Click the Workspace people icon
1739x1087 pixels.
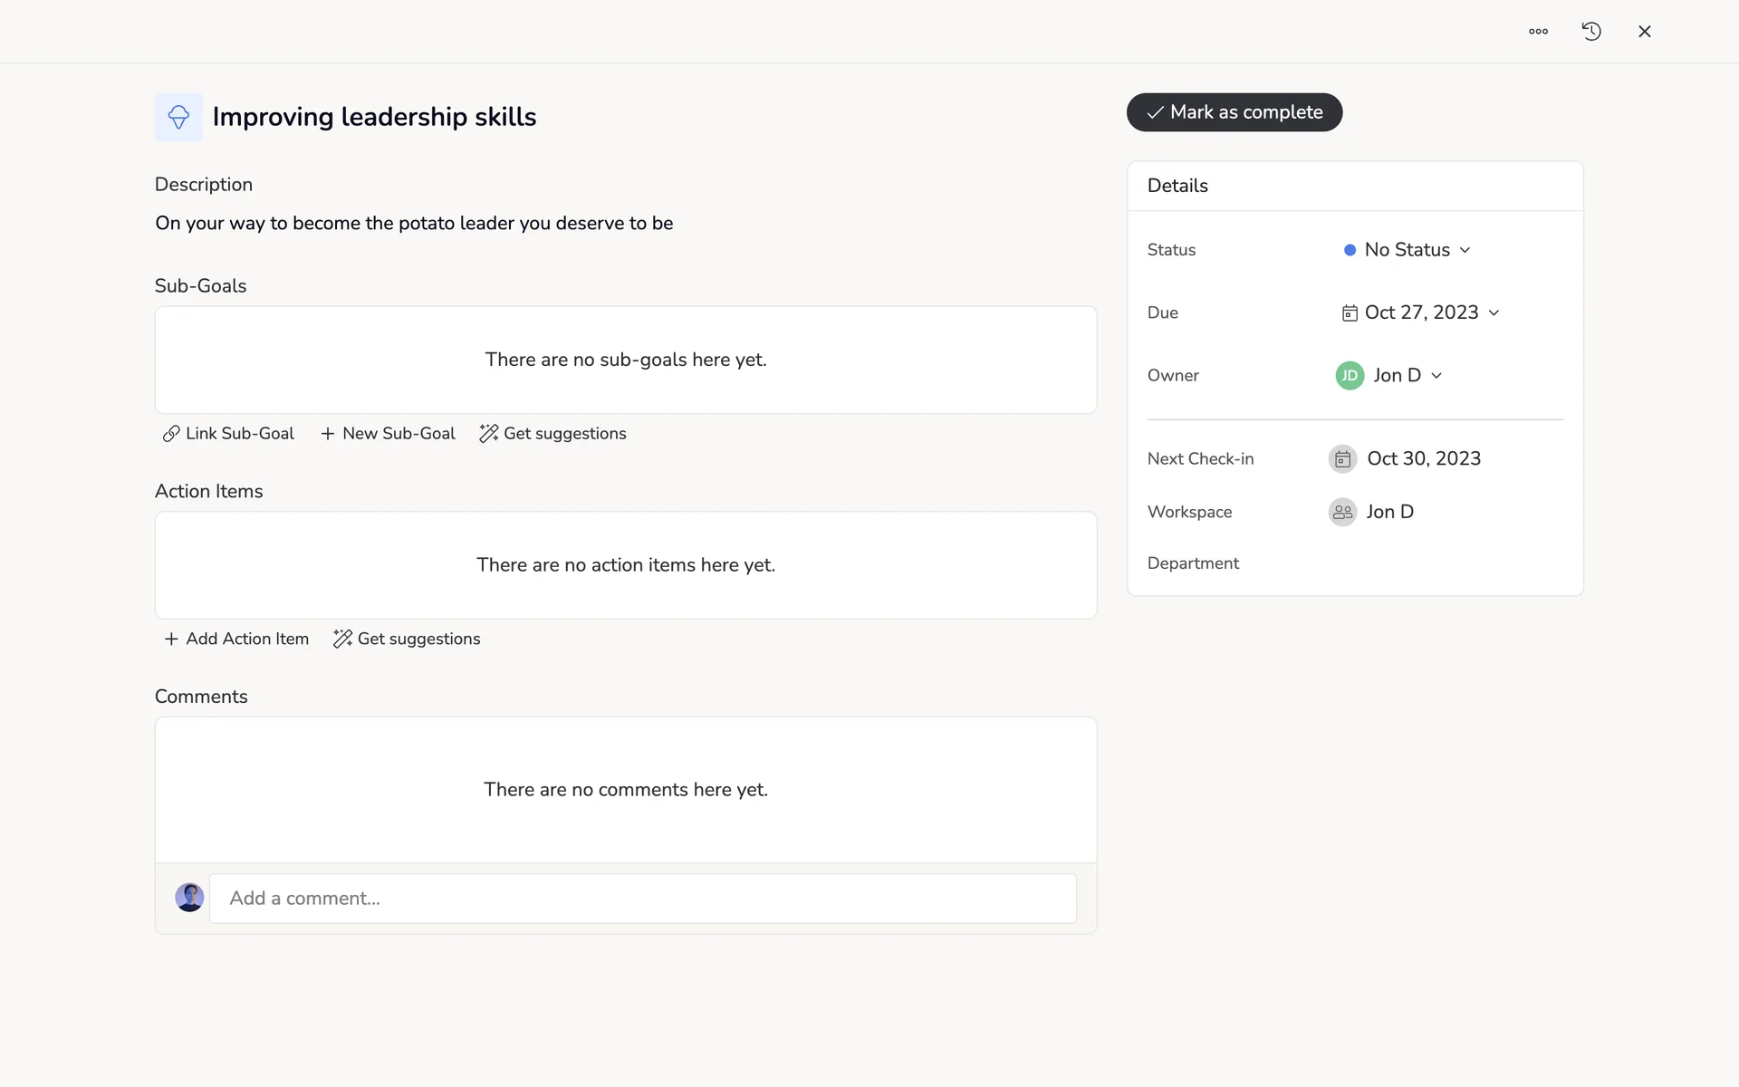coord(1342,512)
